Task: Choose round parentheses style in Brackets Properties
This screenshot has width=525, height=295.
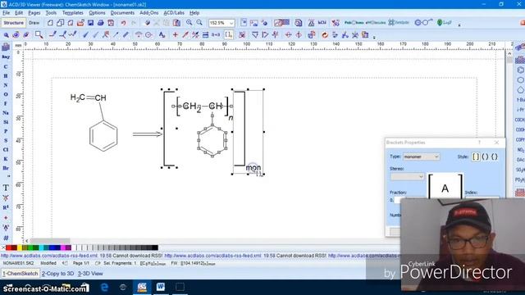Action: [x=485, y=157]
